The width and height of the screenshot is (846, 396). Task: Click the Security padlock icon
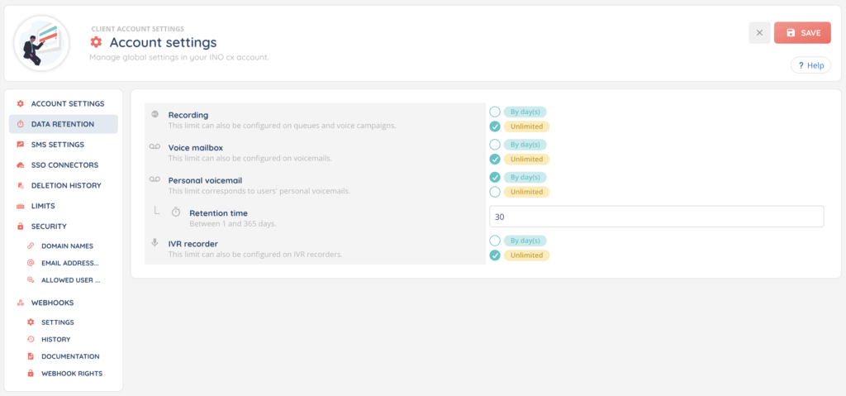pos(21,226)
